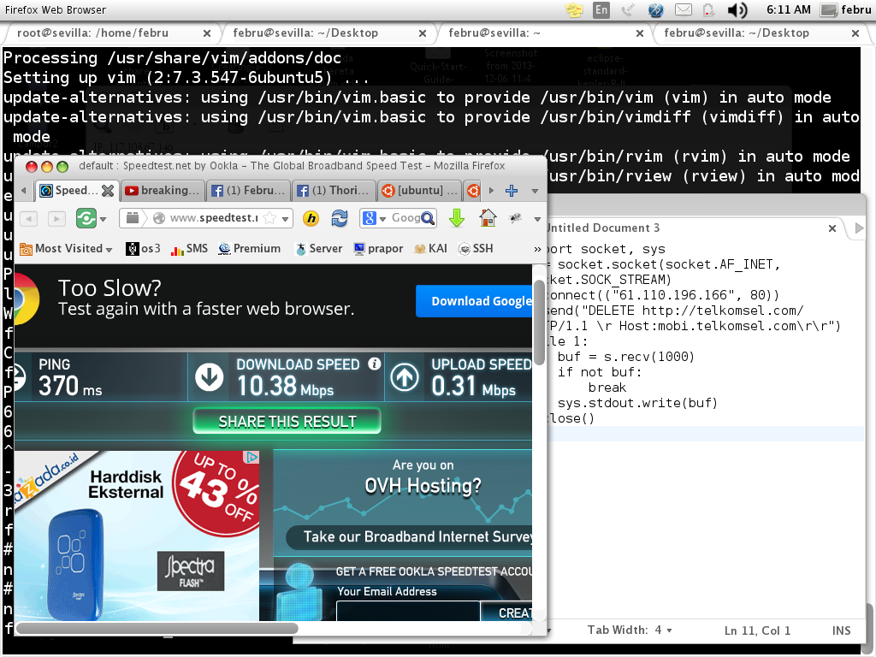Switch to the [ubuntu] Firefox tab
Image resolution: width=876 pixels, height=657 pixels.
[x=419, y=191]
